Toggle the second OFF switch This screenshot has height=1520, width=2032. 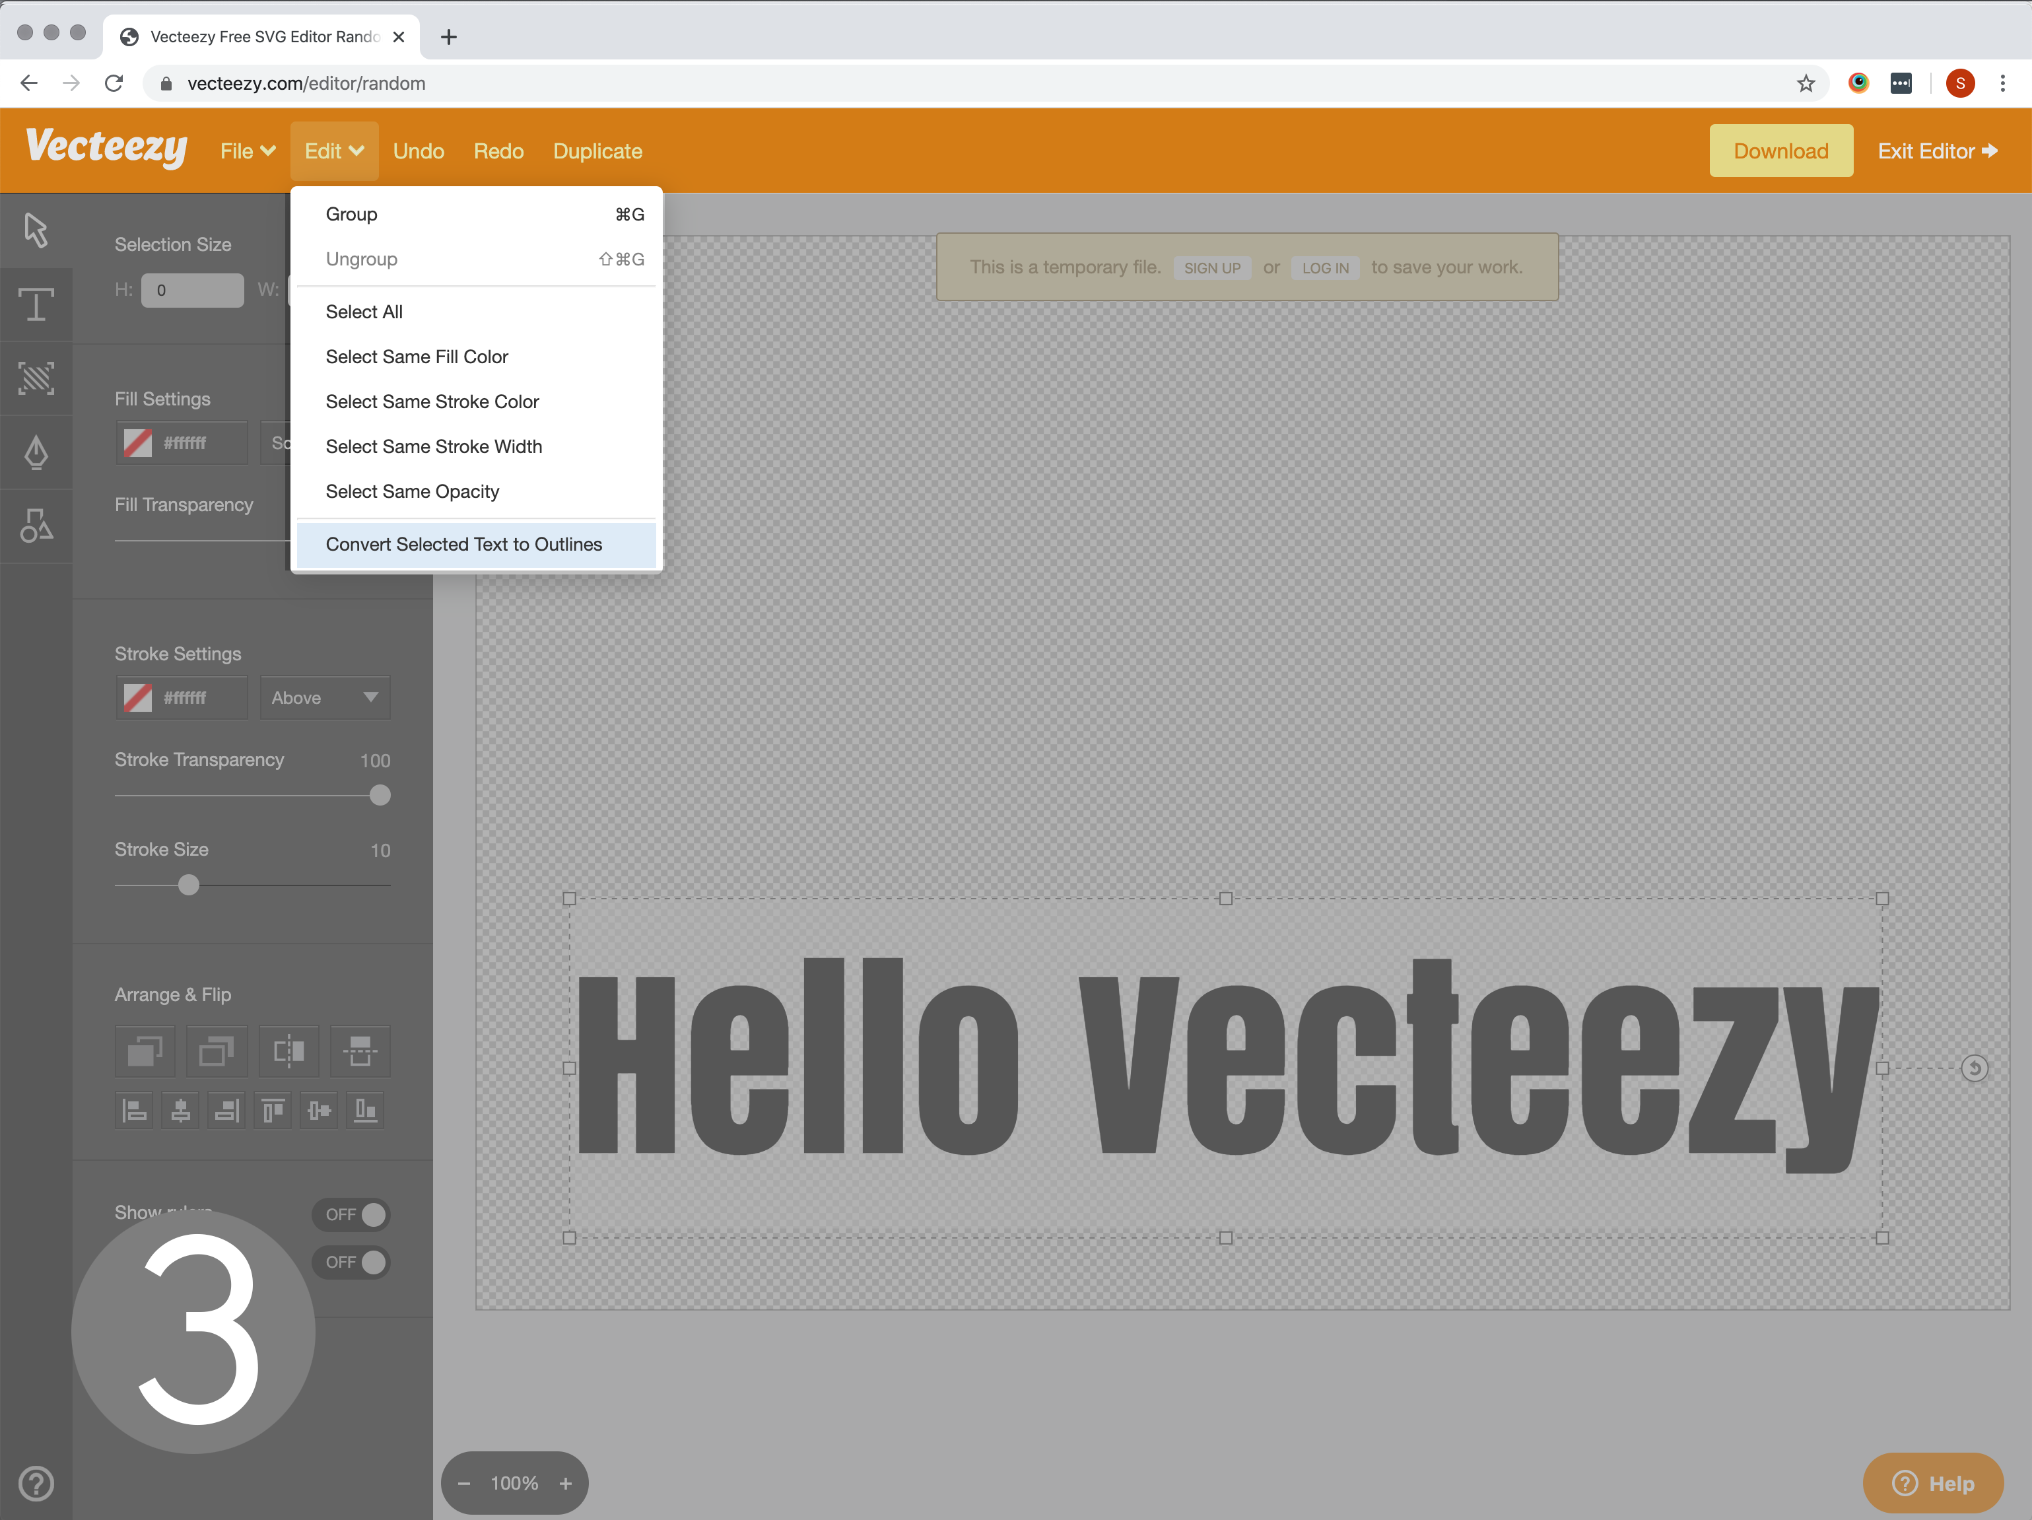(x=352, y=1262)
